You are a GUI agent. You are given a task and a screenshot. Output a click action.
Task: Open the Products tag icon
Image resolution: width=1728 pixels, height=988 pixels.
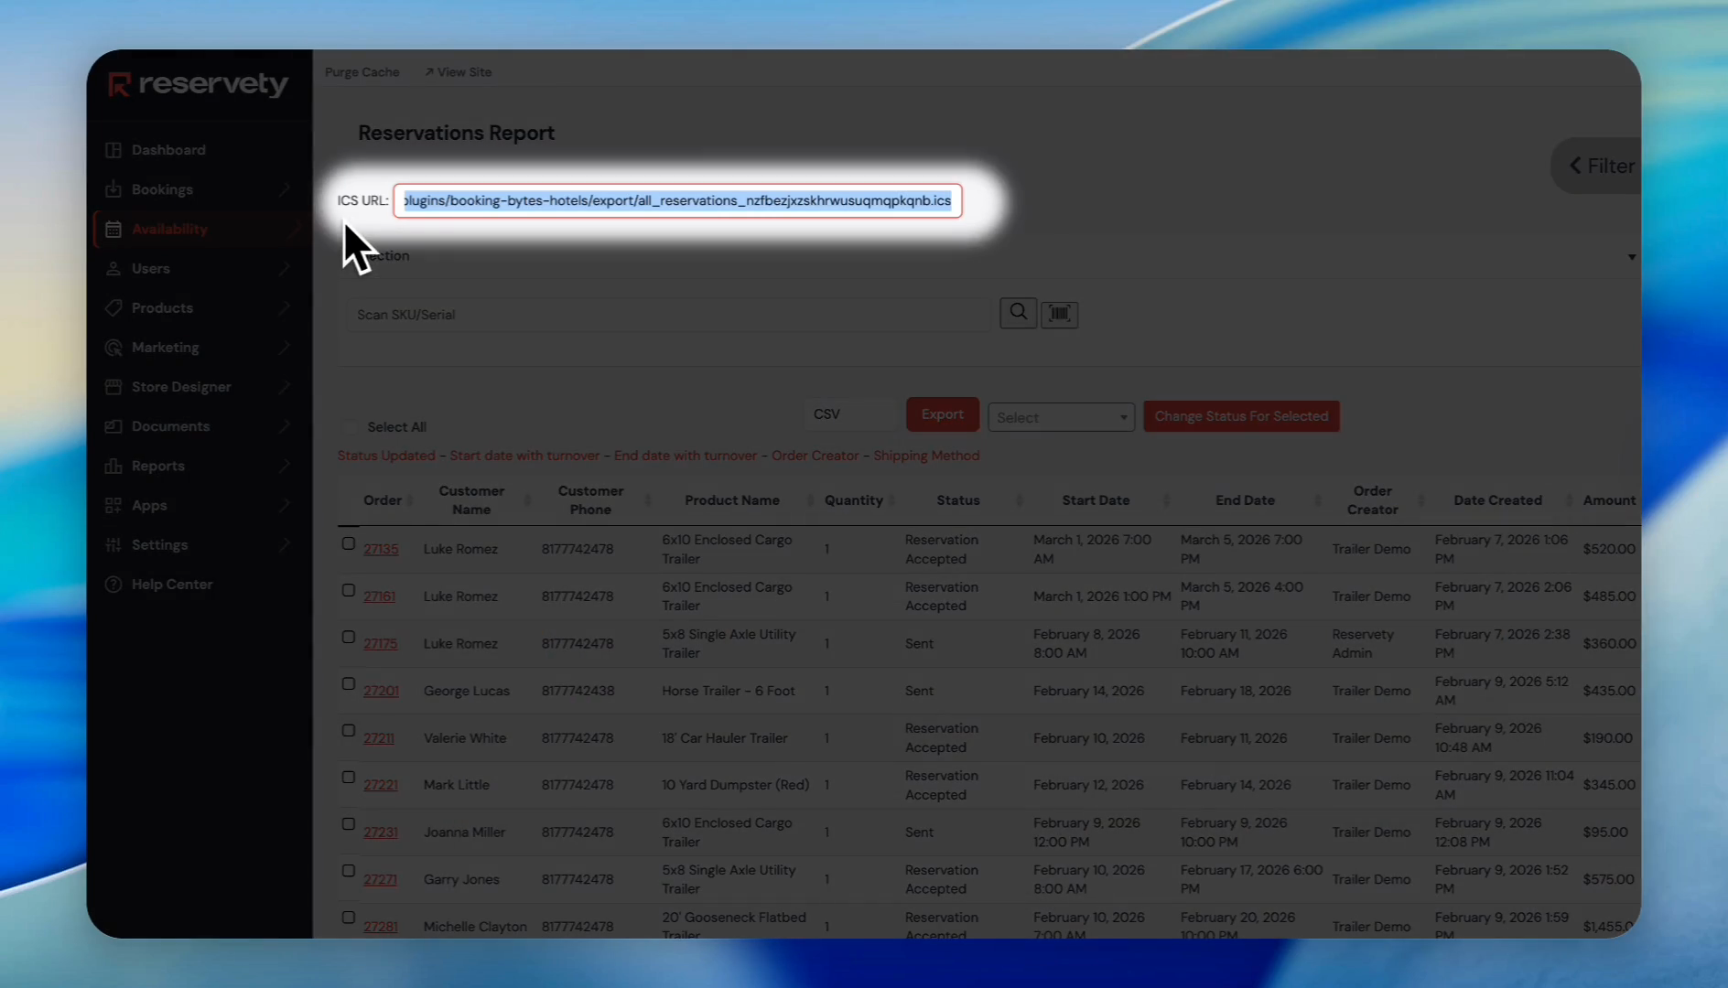click(x=113, y=307)
